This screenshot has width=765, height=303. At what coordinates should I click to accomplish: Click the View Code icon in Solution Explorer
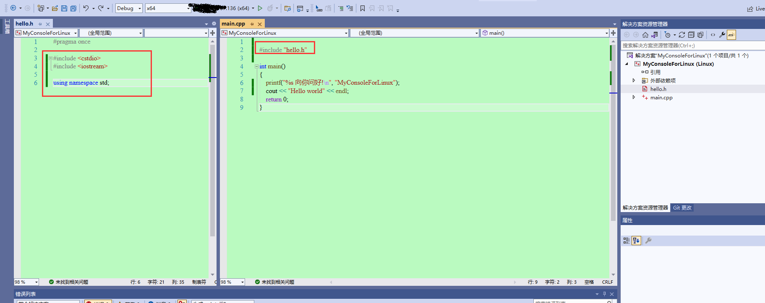(x=713, y=35)
